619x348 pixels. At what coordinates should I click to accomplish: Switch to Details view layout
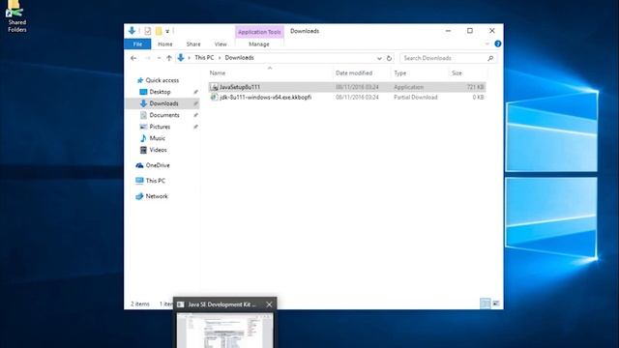[486, 304]
